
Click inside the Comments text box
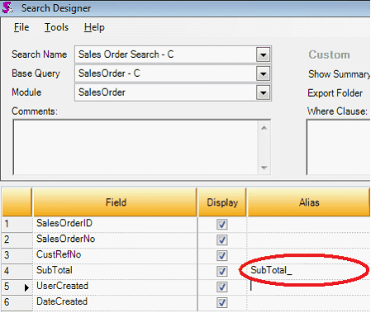coord(136,147)
